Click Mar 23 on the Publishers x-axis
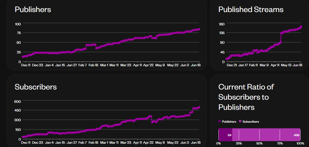The width and height of the screenshot is (309, 147). coord(126,65)
